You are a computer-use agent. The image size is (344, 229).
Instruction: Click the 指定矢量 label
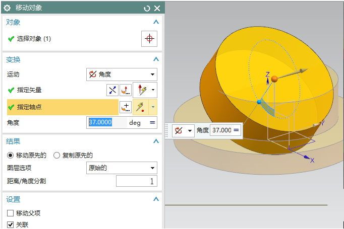pyautogui.click(x=29, y=90)
